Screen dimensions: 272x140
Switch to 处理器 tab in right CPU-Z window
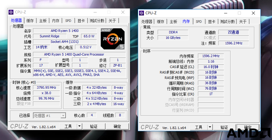pyautogui.click(x=147, y=22)
